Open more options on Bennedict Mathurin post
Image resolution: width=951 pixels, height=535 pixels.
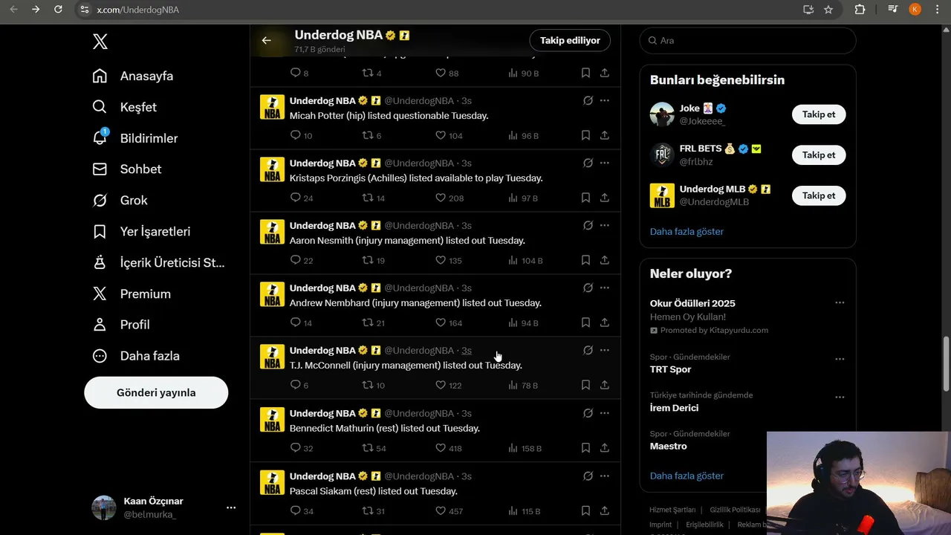[605, 413]
